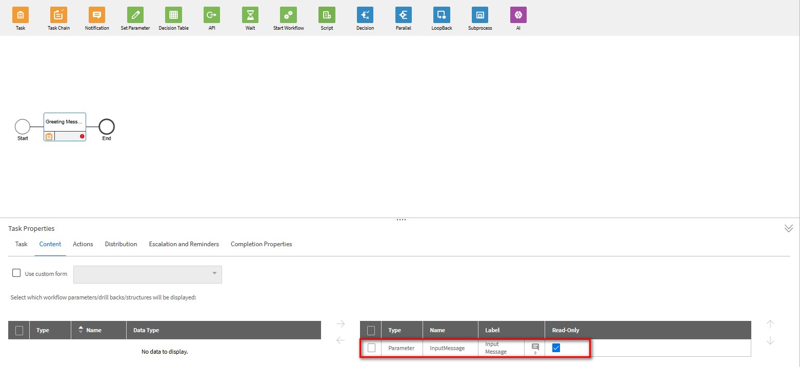Switch to the Actions tab
Screen dimensions: 800x367
click(83, 244)
